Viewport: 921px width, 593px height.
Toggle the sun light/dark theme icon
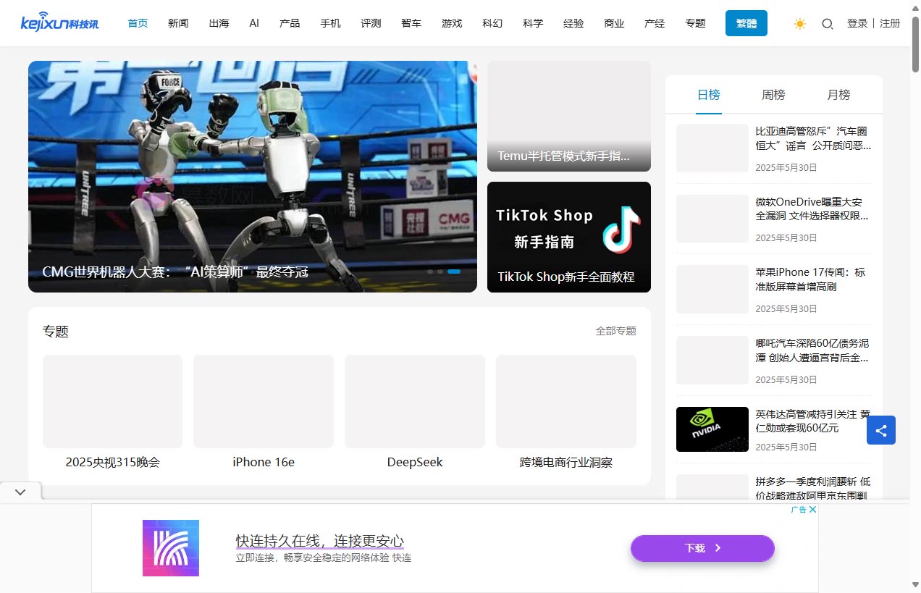[799, 24]
